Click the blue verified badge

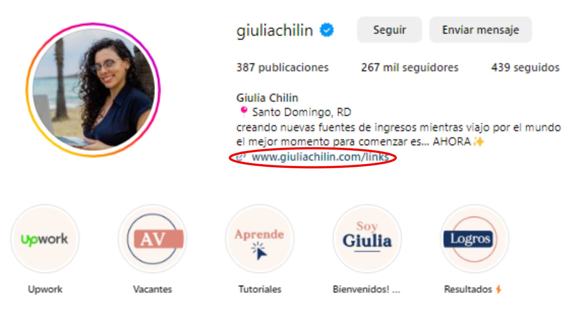click(327, 30)
